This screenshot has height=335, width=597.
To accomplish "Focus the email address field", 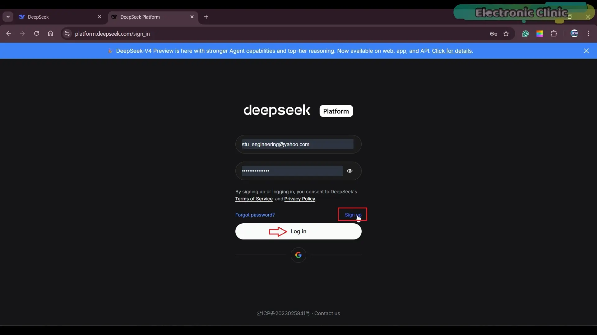I will 298,144.
